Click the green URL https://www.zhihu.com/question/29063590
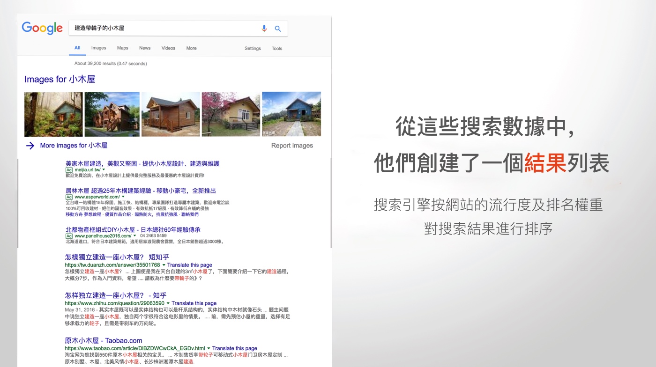Image resolution: width=656 pixels, height=367 pixels. [x=115, y=303]
